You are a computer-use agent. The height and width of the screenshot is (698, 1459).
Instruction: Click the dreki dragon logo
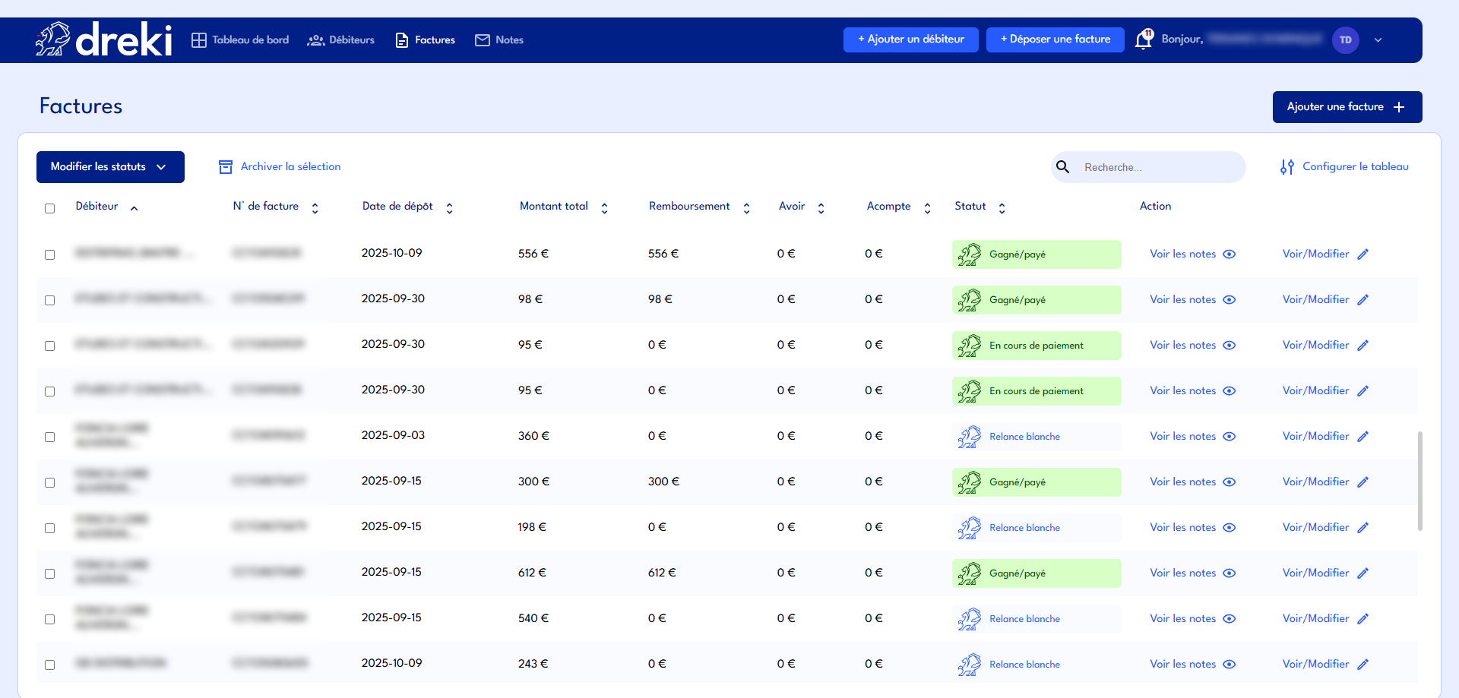[x=52, y=39]
